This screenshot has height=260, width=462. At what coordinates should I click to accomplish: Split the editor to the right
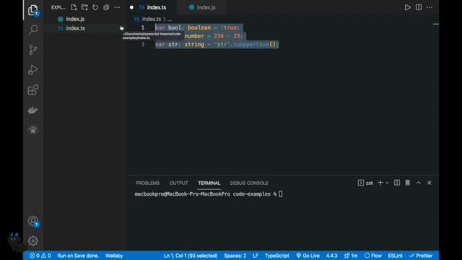(419, 7)
